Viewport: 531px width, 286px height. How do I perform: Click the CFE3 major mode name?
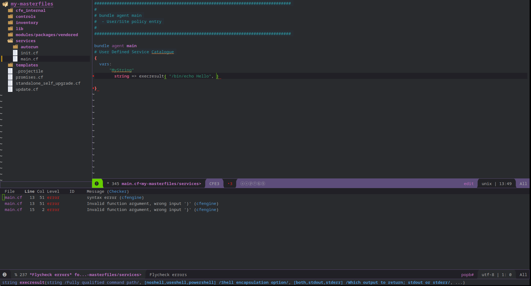(x=214, y=183)
